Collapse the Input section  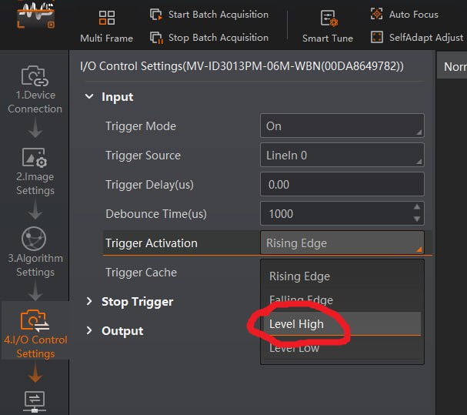(x=90, y=97)
